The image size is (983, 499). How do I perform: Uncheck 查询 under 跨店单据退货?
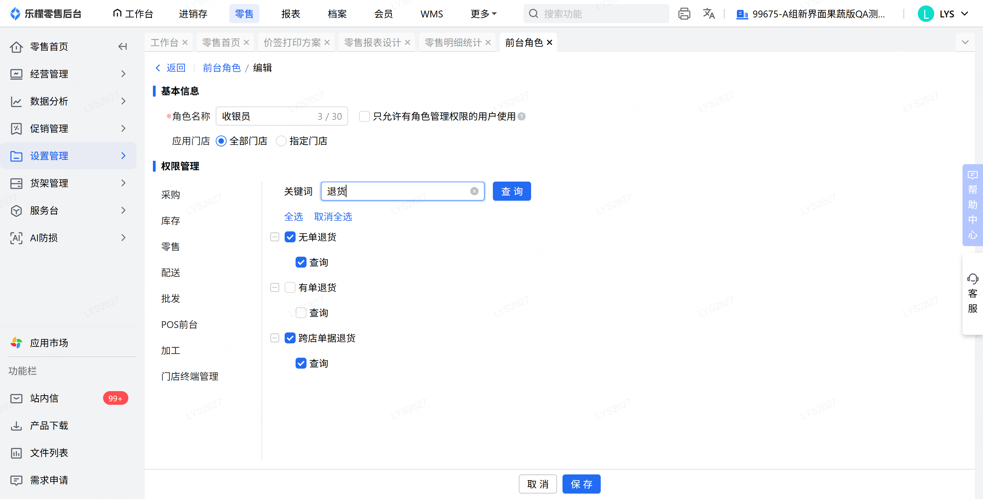coord(301,363)
